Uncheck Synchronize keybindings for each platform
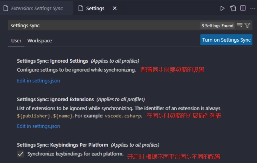 [x=21, y=154]
